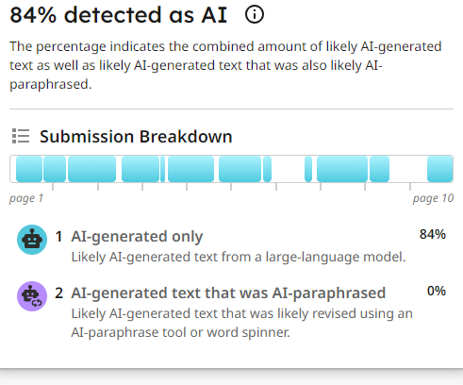Open the AI-generated only category

[x=137, y=236]
